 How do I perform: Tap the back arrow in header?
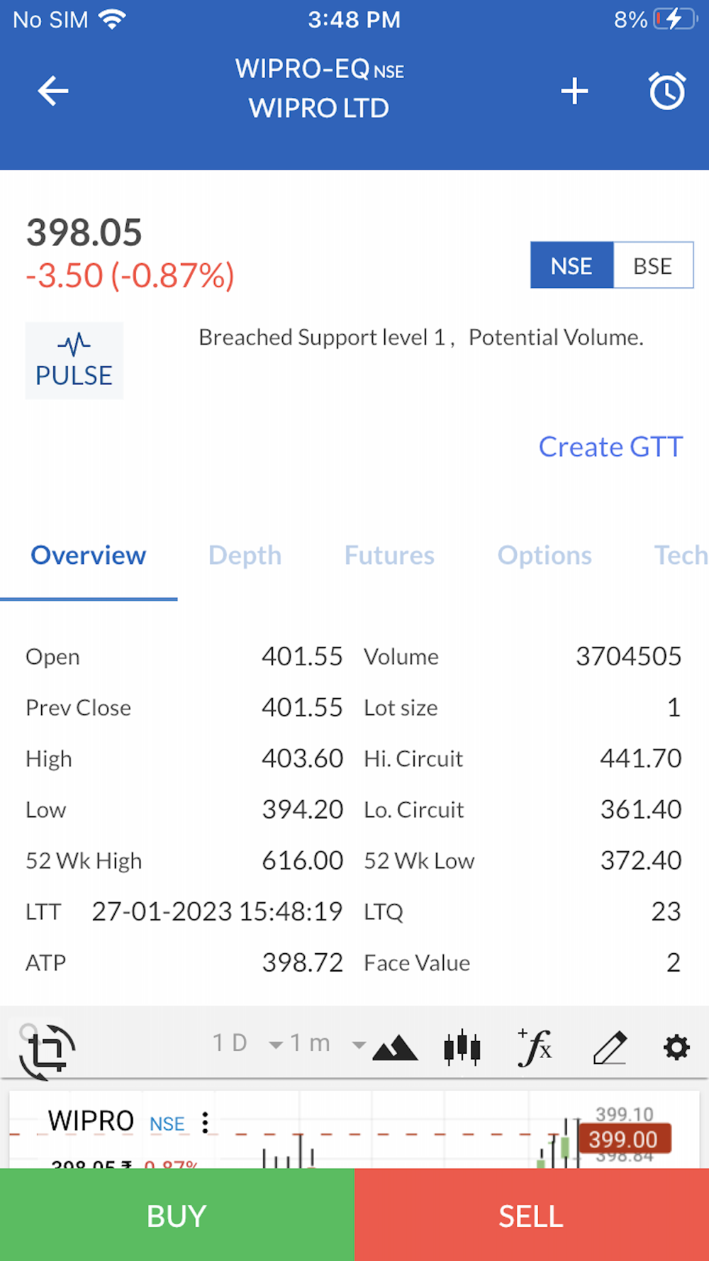tap(53, 91)
